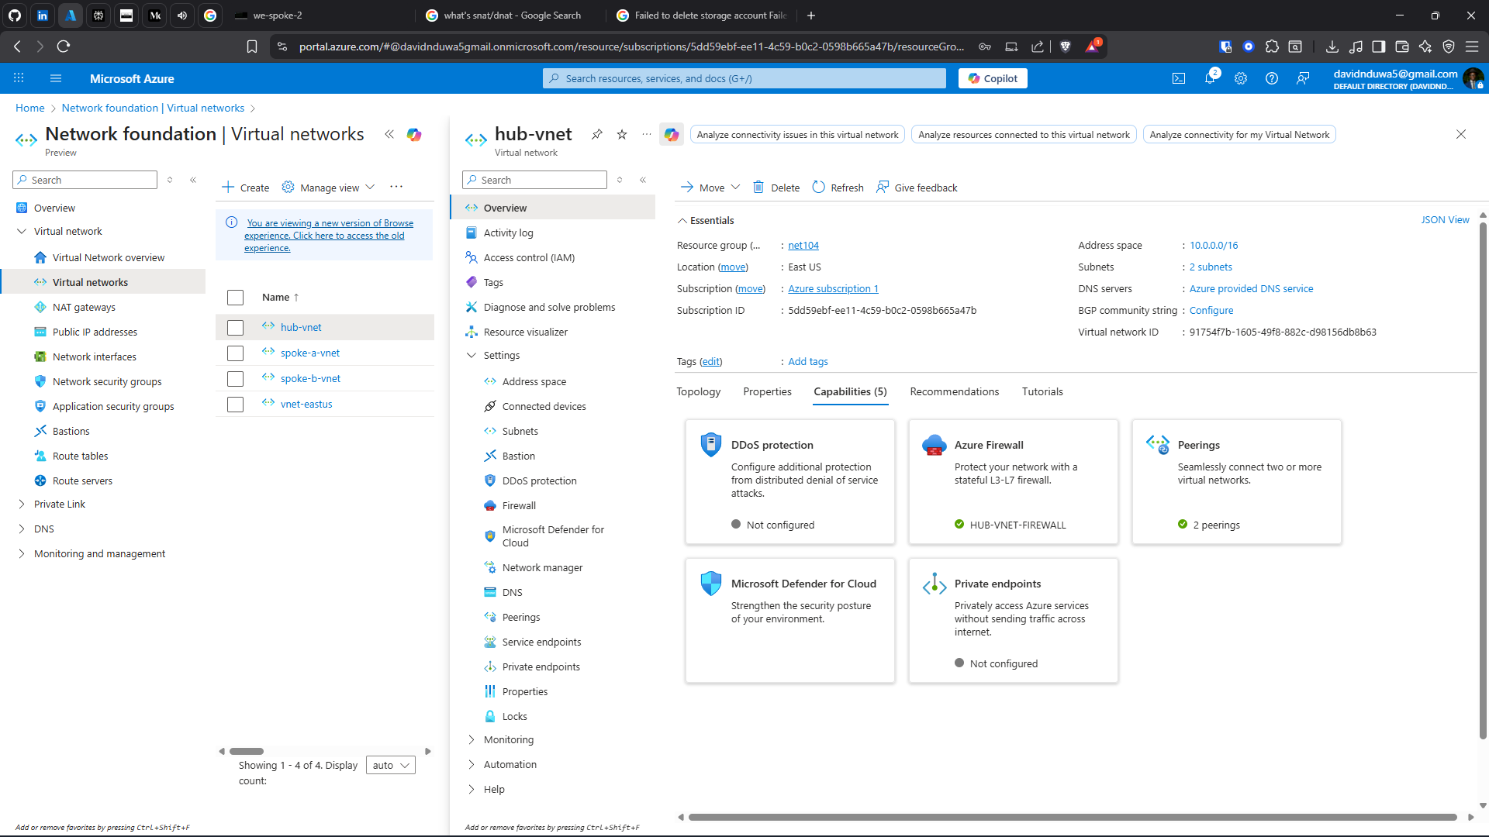Open the 2 subnets link

[x=1210, y=267]
